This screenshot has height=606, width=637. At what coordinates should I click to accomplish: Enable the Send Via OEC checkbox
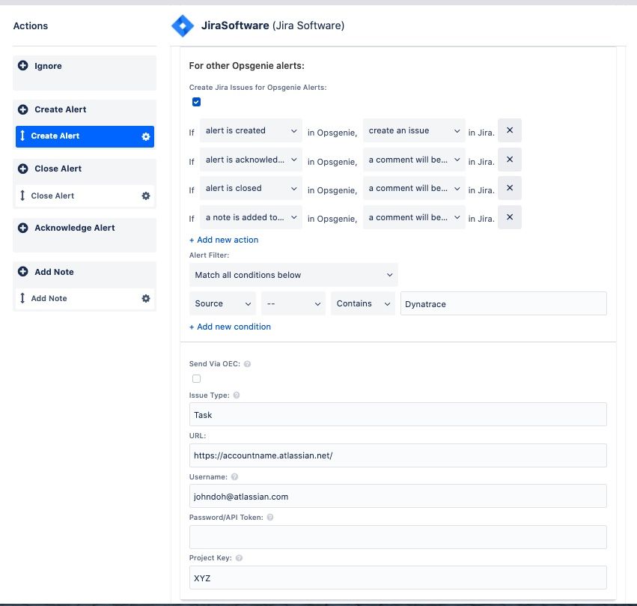[x=196, y=378]
